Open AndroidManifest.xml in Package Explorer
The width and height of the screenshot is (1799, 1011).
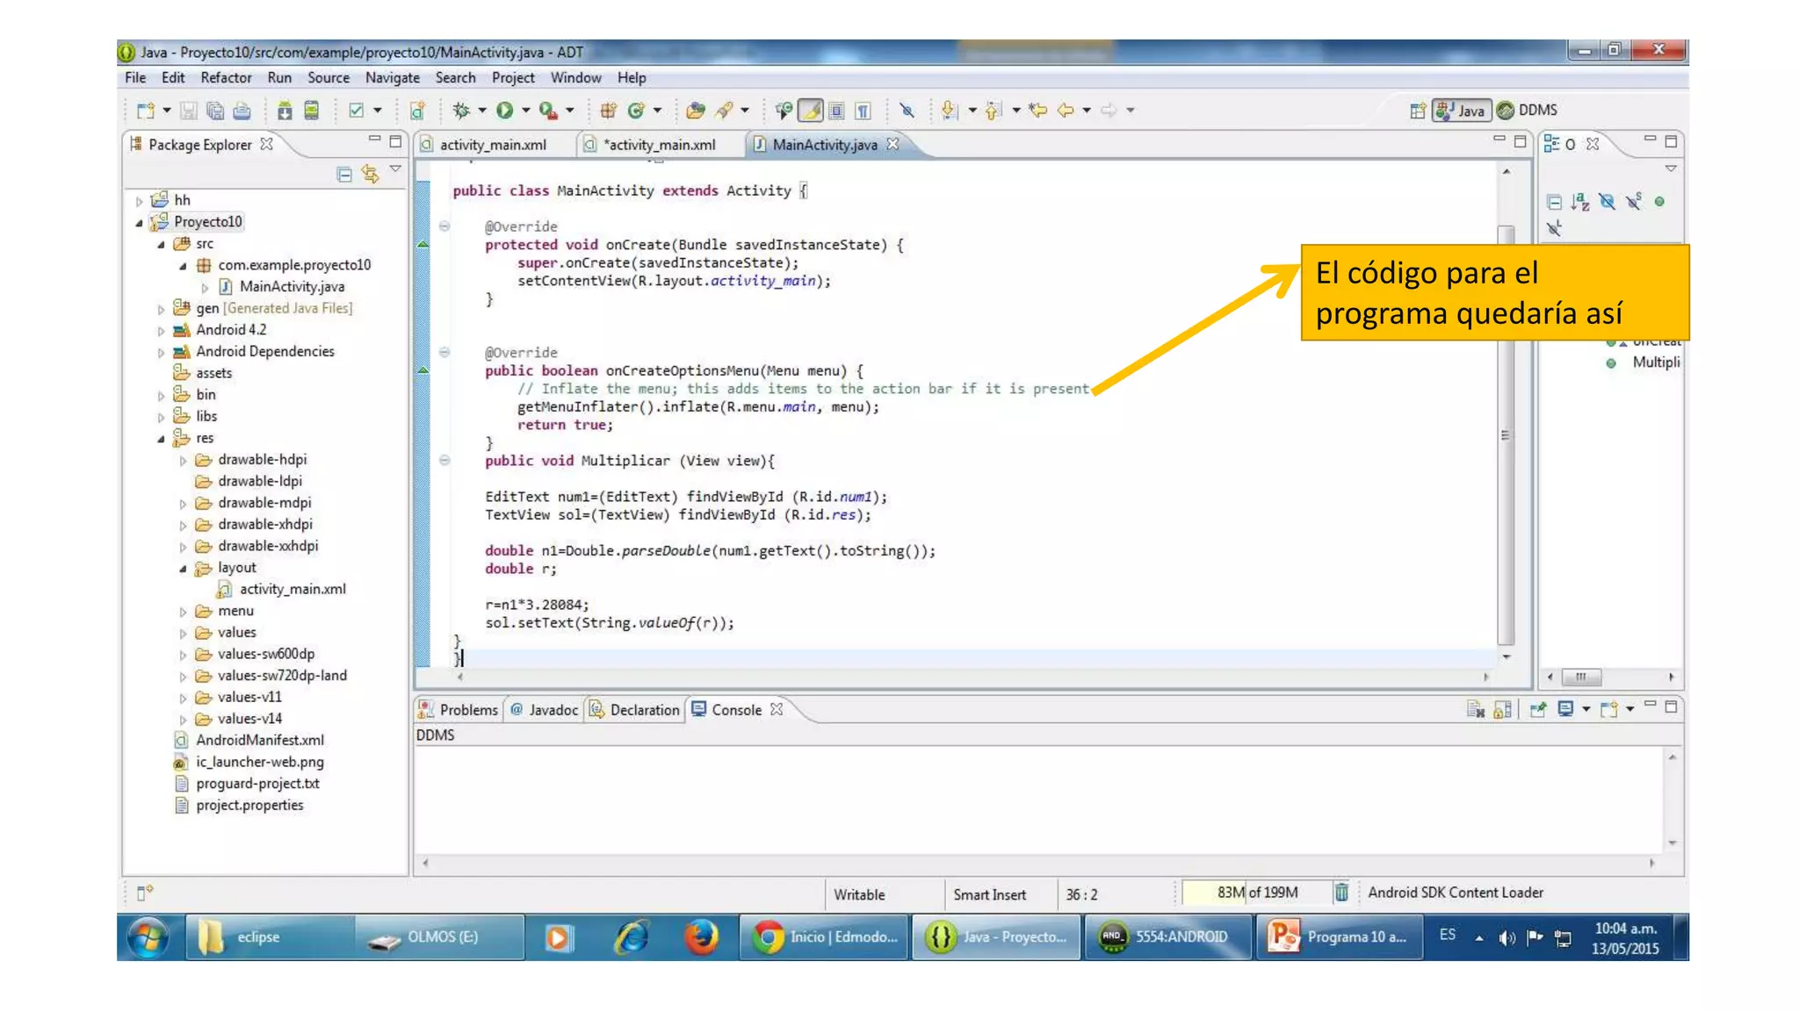pos(259,740)
